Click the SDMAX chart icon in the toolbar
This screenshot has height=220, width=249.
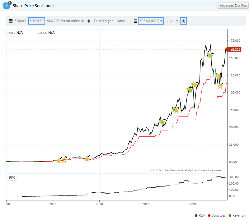coord(11,21)
